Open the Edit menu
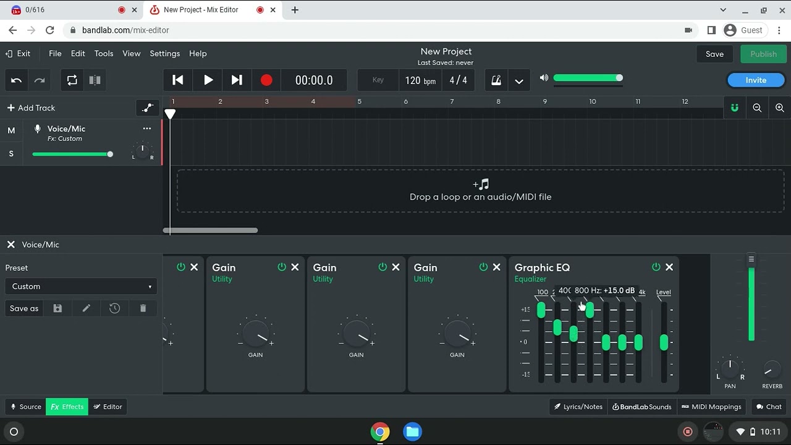This screenshot has height=445, width=791. (78, 54)
